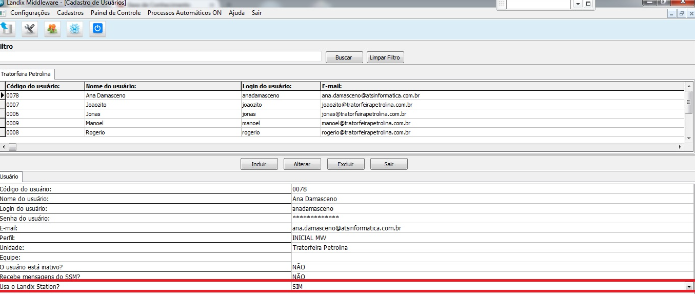Click the Joaozito name cell

tap(163, 105)
